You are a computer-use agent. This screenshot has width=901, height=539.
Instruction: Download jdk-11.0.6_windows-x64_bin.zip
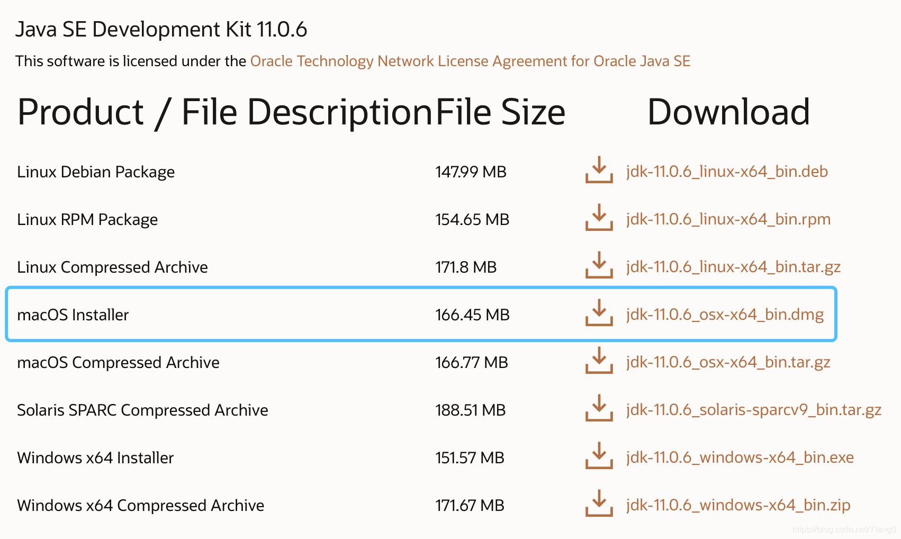(x=738, y=505)
